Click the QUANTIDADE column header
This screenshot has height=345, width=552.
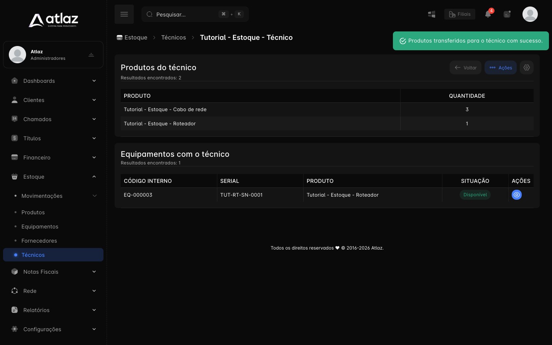pos(467,96)
